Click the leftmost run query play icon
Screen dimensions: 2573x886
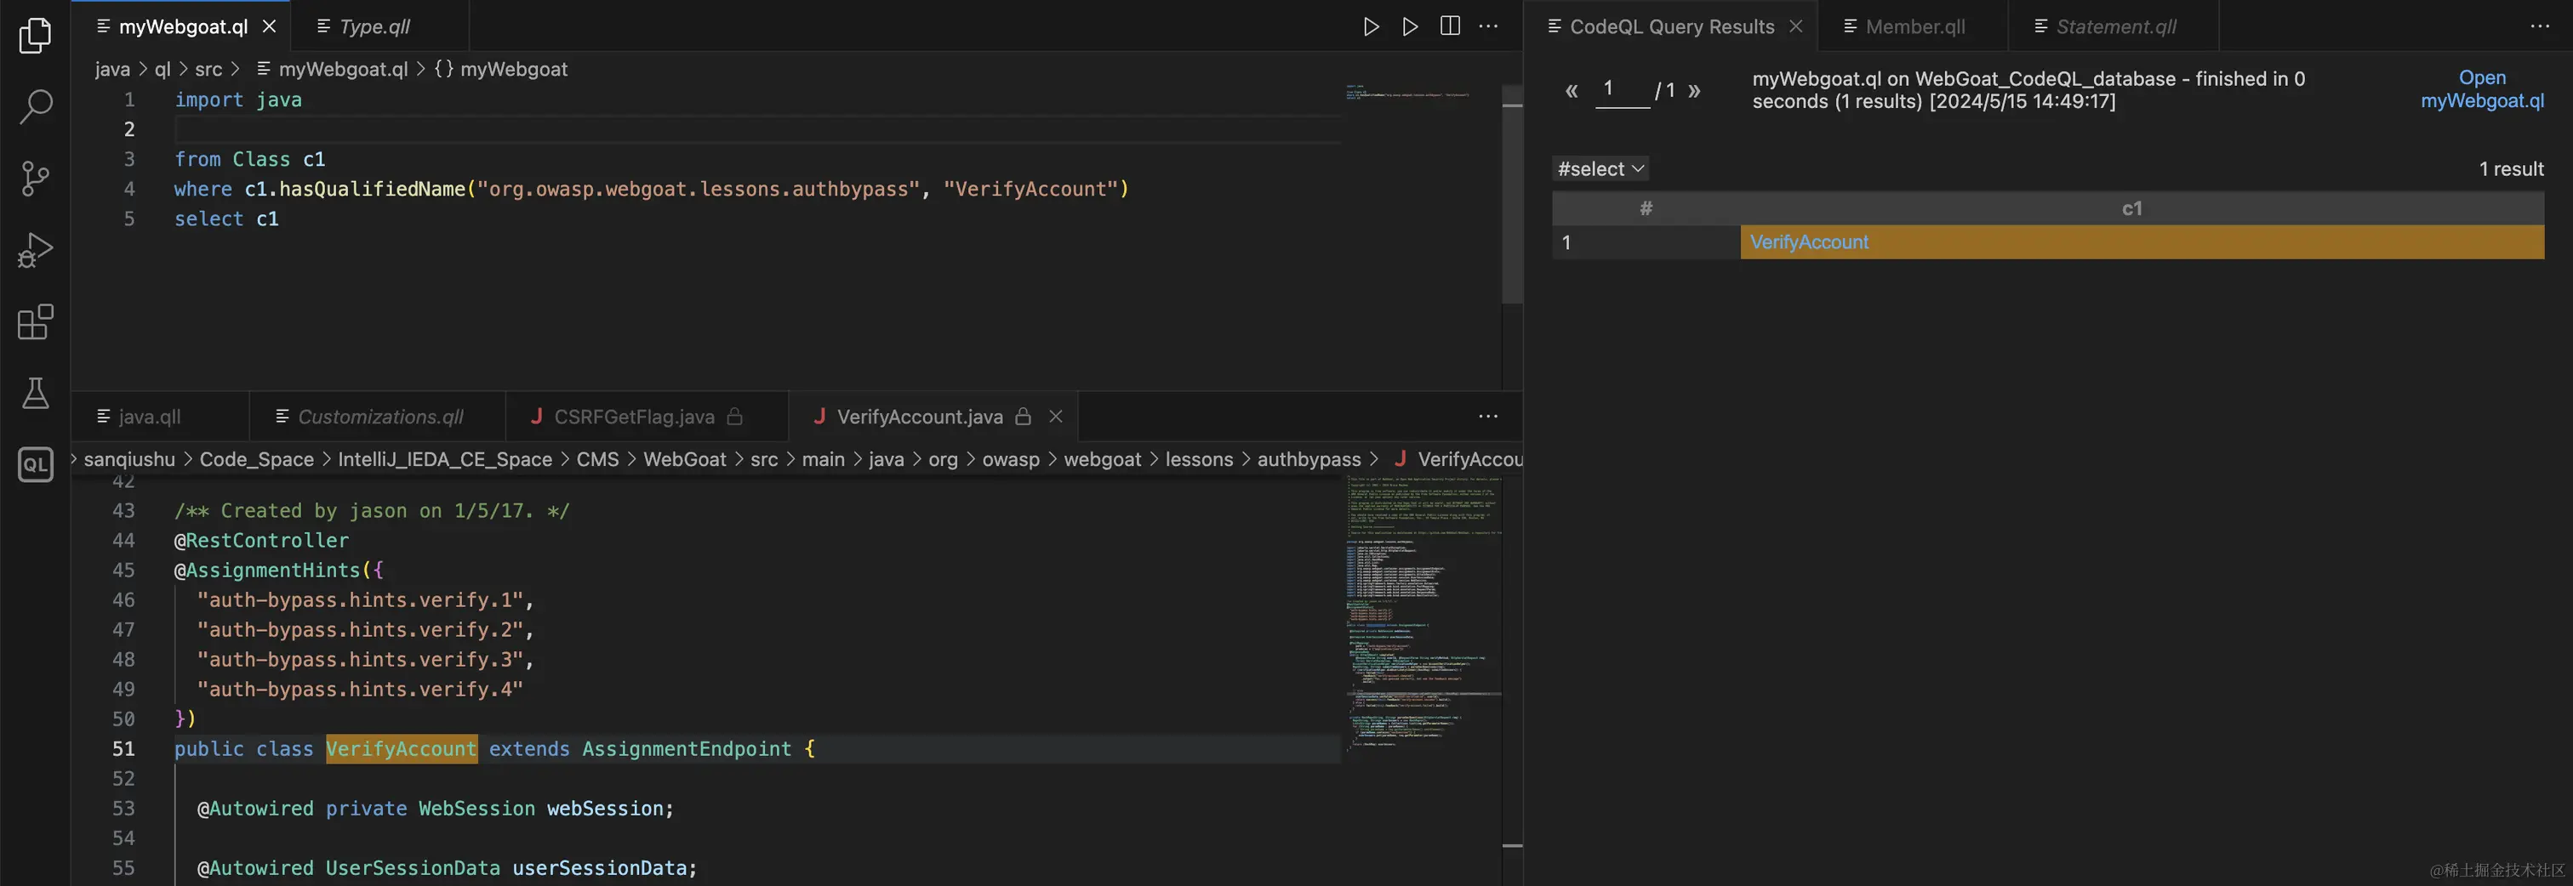coord(1372,27)
